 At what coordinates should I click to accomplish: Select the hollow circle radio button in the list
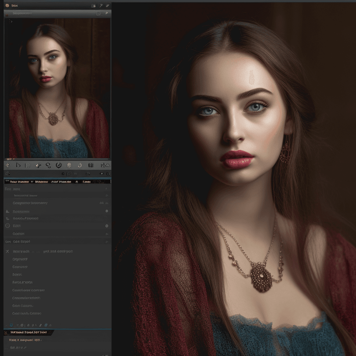click(x=8, y=226)
